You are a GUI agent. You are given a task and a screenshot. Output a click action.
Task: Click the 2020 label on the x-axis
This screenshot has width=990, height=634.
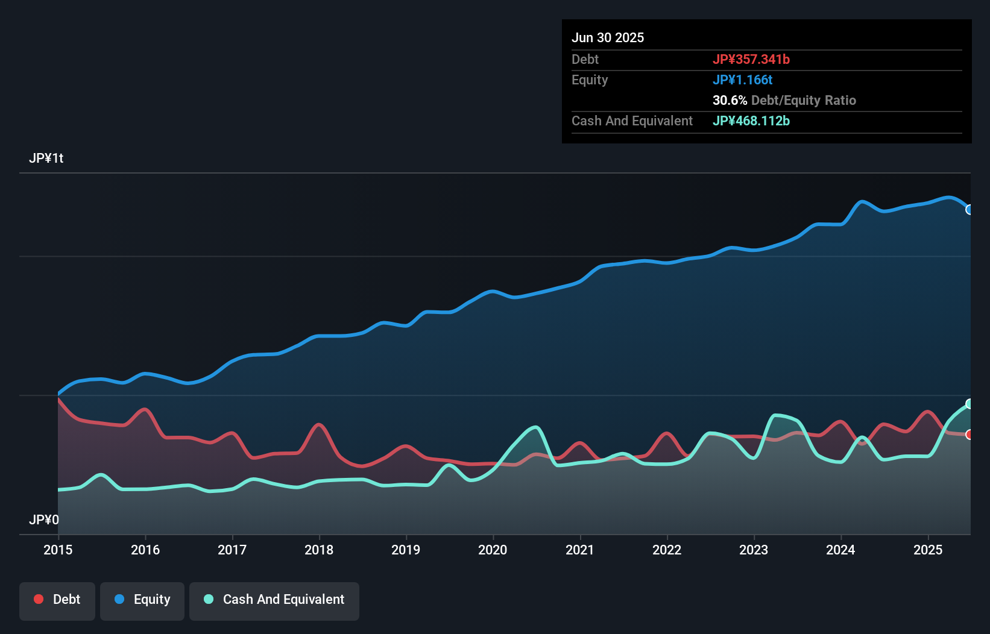[493, 550]
